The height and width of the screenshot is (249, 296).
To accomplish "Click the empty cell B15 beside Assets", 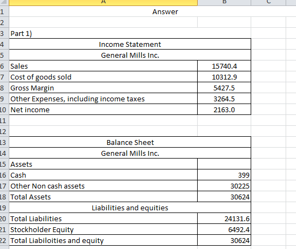I will (224, 164).
